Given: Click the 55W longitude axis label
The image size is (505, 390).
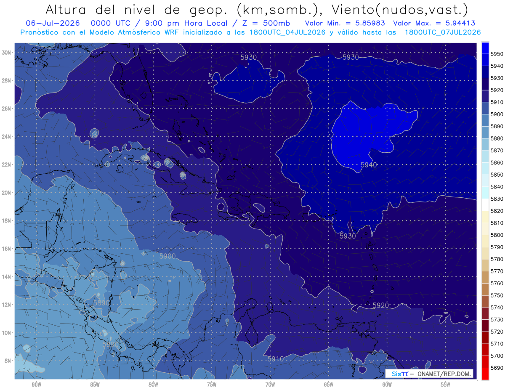Looking at the screenshot, I should 446,385.
